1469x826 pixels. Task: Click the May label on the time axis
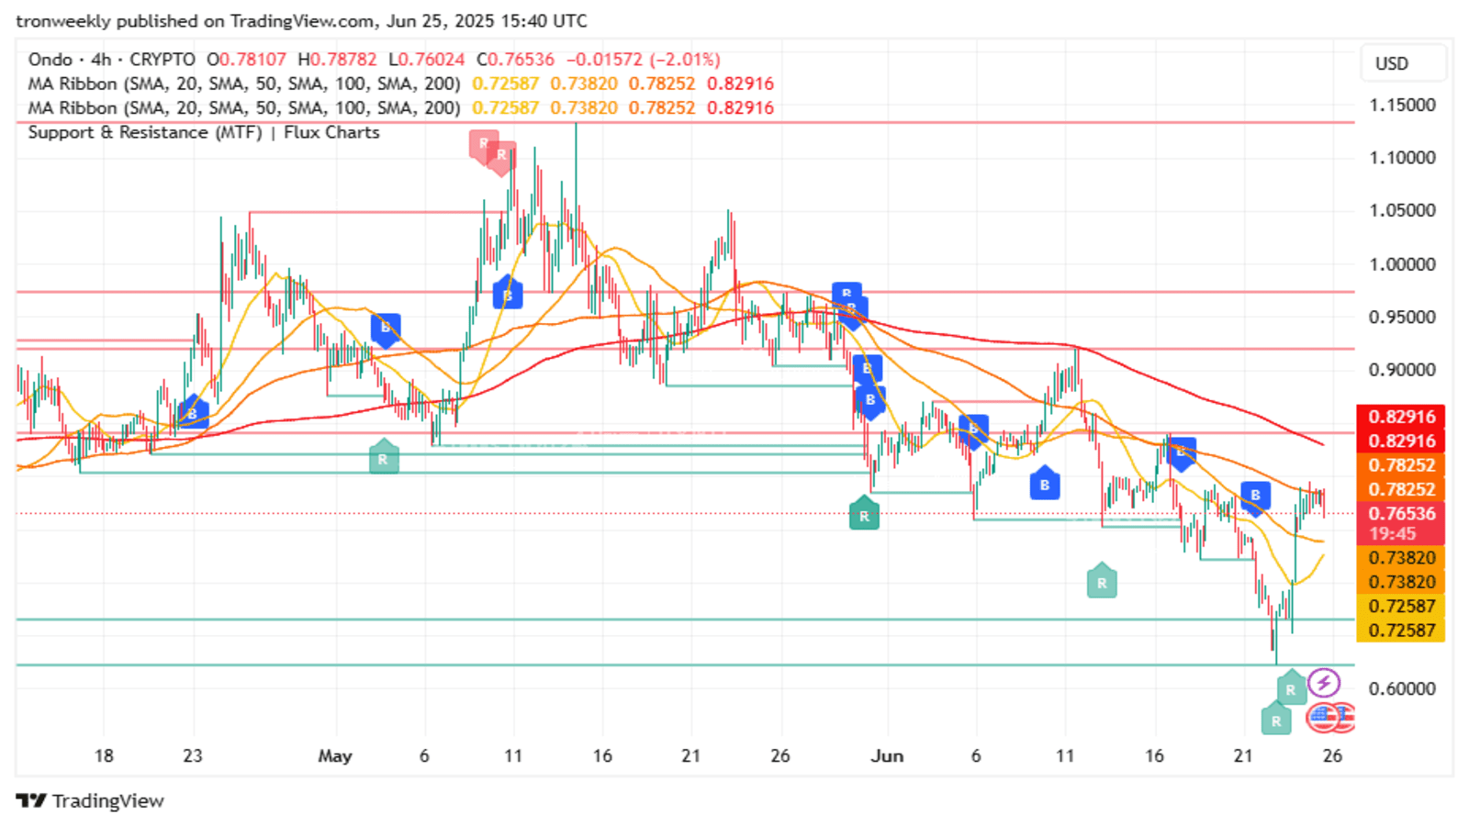point(335,756)
